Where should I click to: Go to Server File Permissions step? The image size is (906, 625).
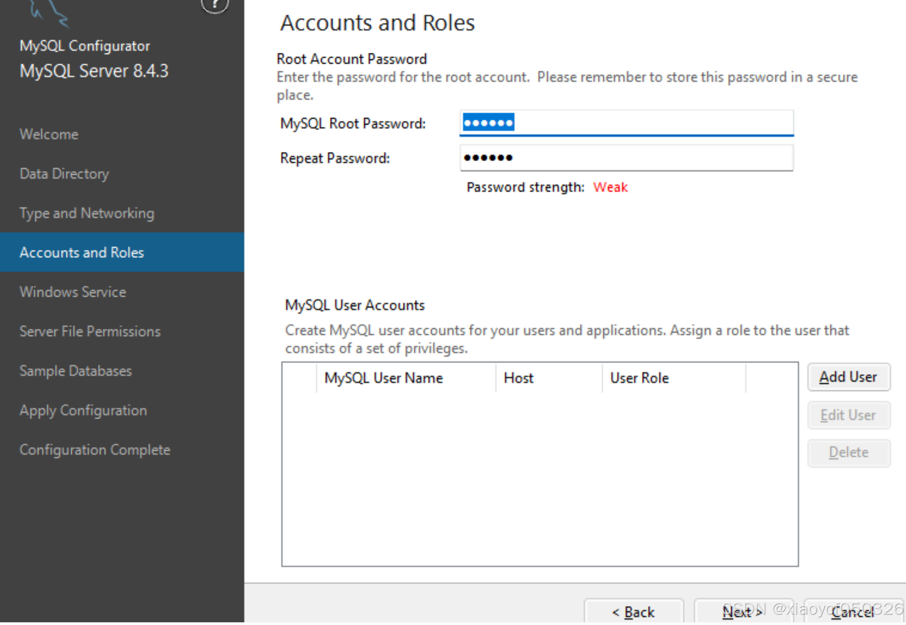90,331
